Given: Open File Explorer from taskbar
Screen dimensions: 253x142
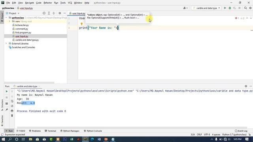Looking at the screenshot, I should (30, 139).
